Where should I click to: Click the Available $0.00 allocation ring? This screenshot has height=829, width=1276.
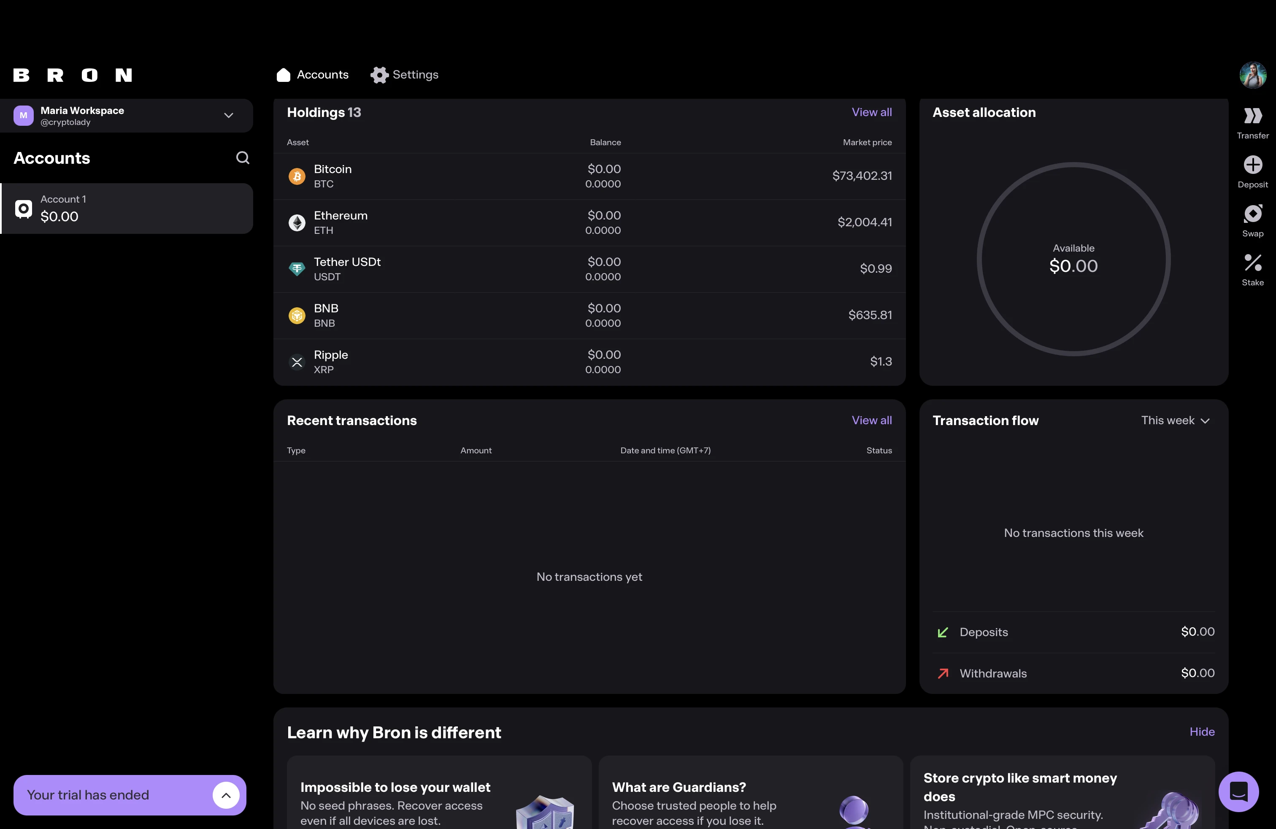click(1073, 259)
